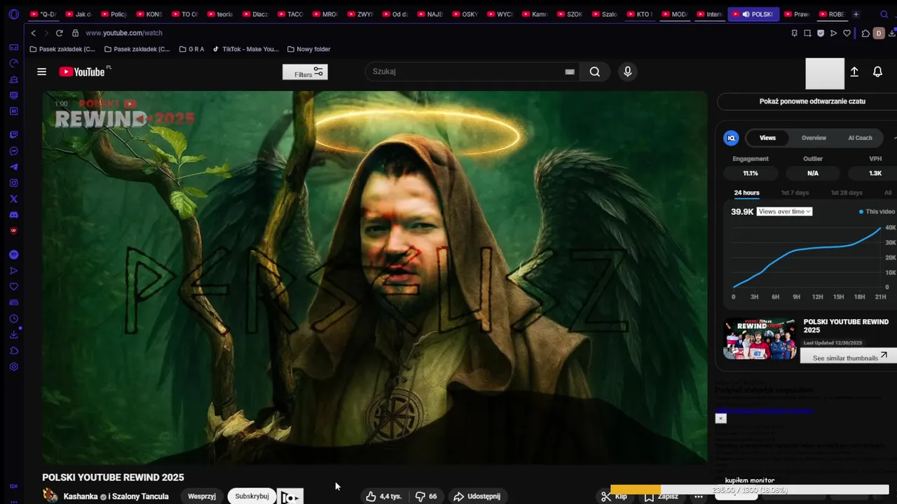897x504 pixels.
Task: Open Messenger in the Opera sidebar
Action: click(13, 151)
